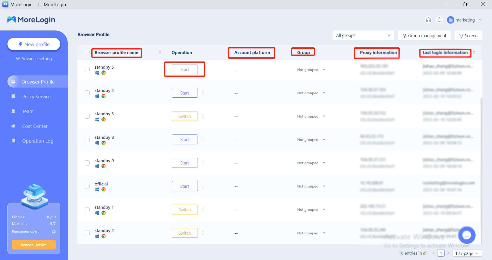Start the standby 5 profile
The image size is (492, 260).
(x=184, y=70)
